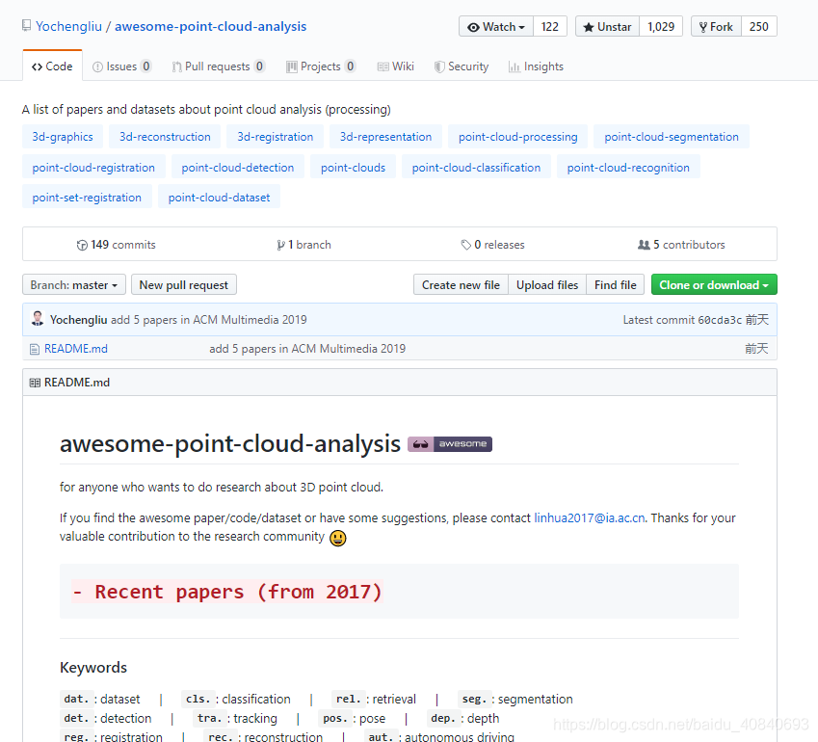Viewport: 818px width, 742px height.
Task: Click the repository book icon beside Yochengliu
Action: [x=26, y=26]
